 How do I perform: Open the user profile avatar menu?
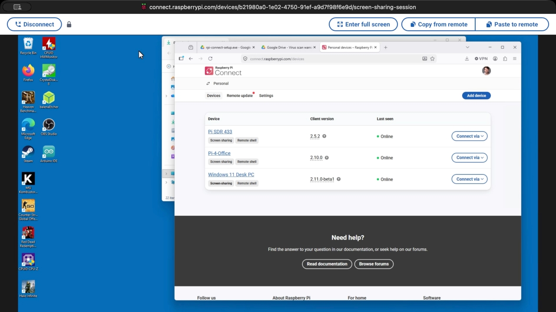[486, 71]
